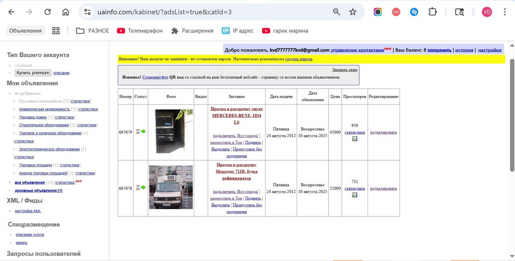
Task: Open the Extensions puzzle icon in toolbar
Action: pyautogui.click(x=432, y=12)
